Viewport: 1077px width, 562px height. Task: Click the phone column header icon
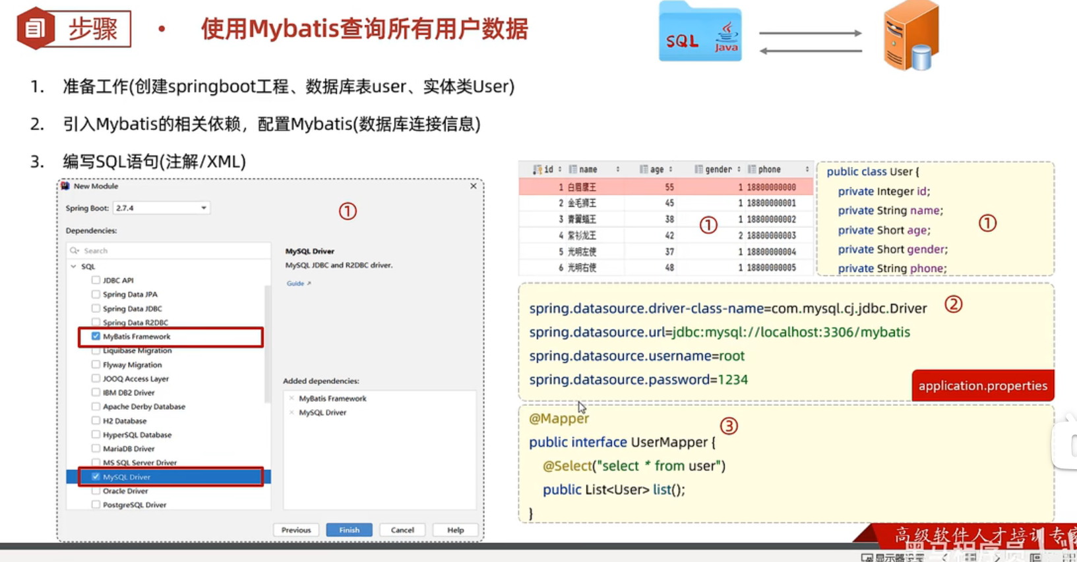pos(752,169)
